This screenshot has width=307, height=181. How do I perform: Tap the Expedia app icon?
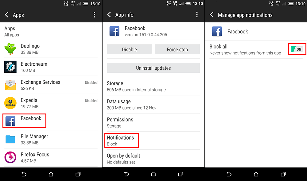10,103
